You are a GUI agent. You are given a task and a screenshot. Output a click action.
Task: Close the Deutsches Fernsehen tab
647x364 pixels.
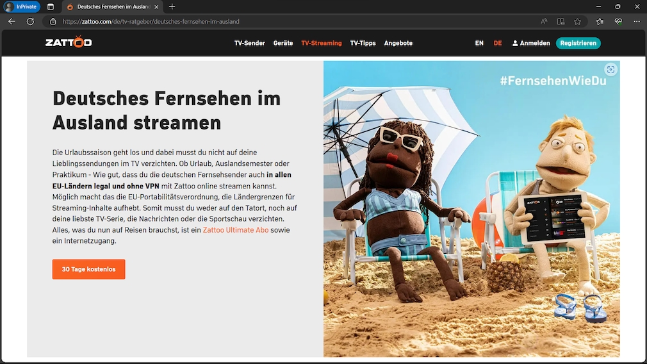[x=156, y=7]
